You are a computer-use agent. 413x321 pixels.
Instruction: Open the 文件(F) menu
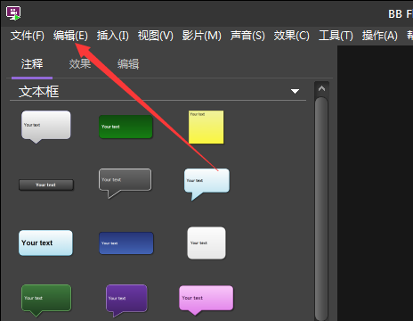(28, 36)
